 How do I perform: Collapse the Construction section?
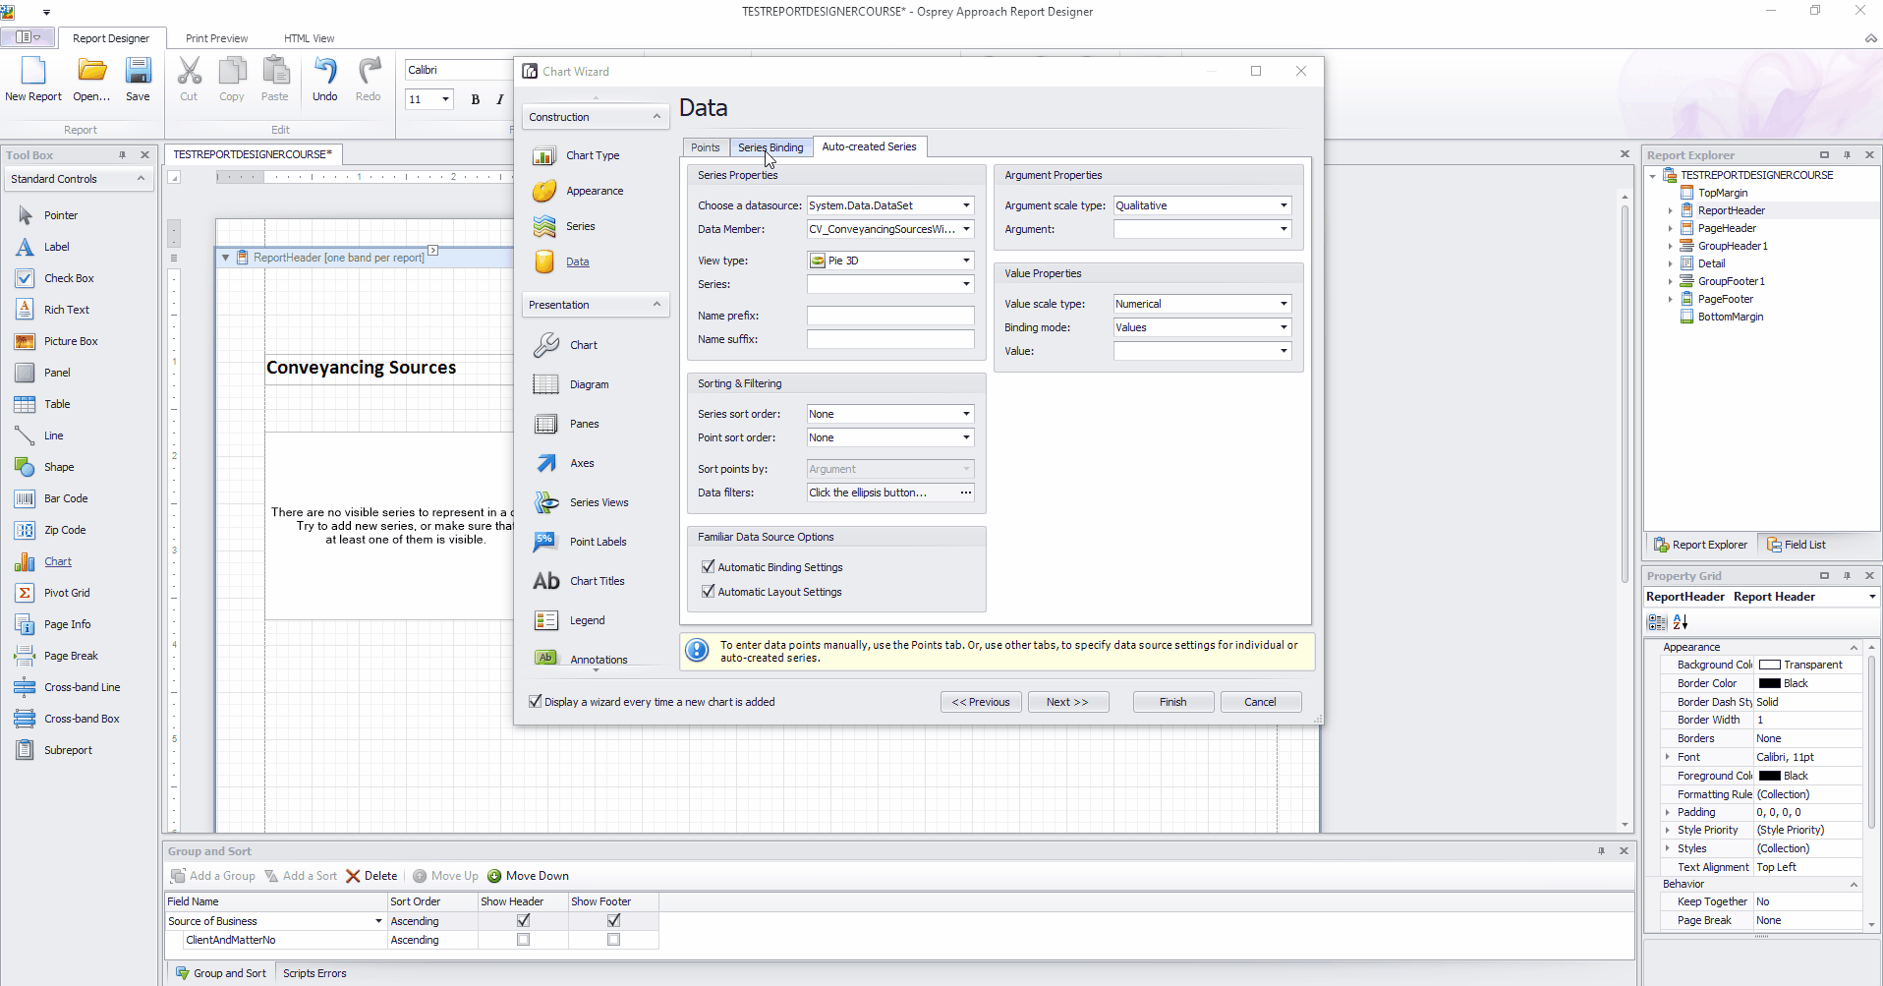[x=656, y=117]
